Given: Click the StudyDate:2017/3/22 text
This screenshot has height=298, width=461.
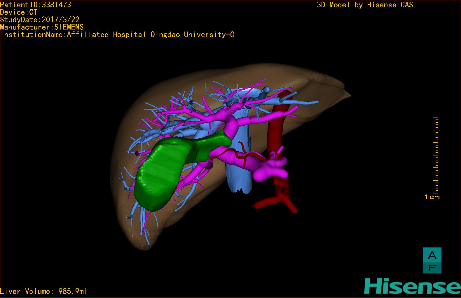Looking at the screenshot, I should (40, 20).
